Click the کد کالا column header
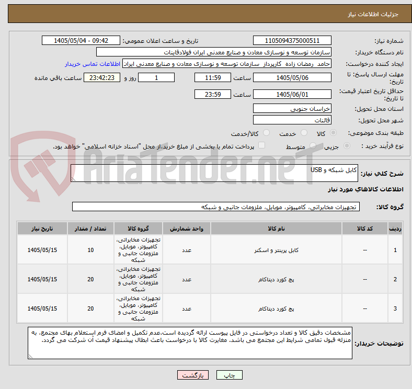 [x=365, y=228]
